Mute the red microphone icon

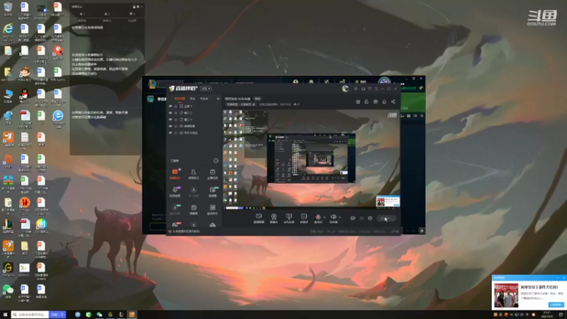(318, 218)
